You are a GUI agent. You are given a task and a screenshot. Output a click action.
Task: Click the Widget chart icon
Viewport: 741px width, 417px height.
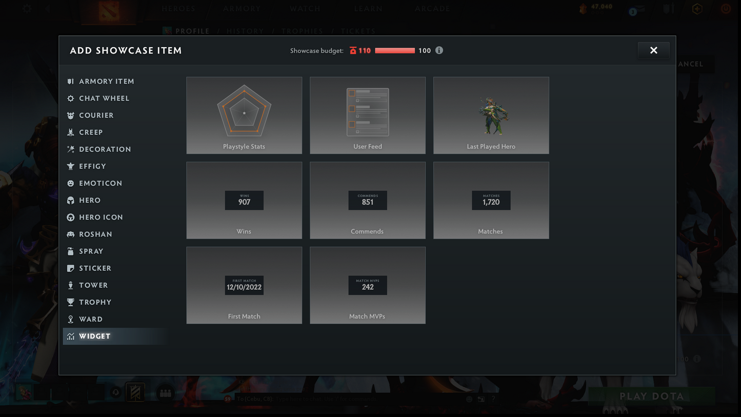(71, 336)
